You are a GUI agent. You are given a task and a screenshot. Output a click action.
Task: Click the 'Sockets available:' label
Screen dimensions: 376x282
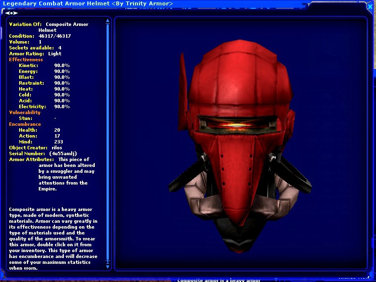coord(31,48)
